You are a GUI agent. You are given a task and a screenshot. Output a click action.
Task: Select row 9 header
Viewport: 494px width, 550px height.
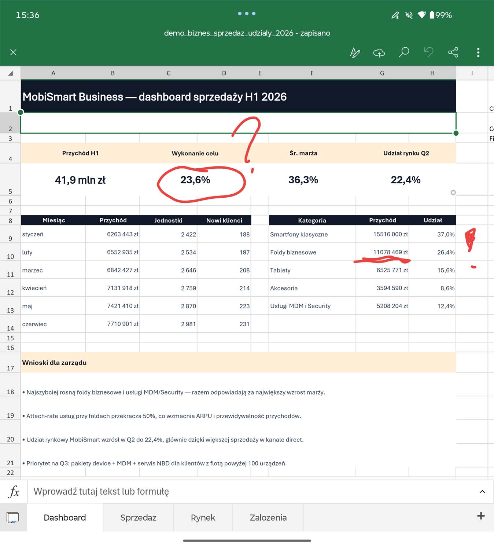[x=10, y=234]
